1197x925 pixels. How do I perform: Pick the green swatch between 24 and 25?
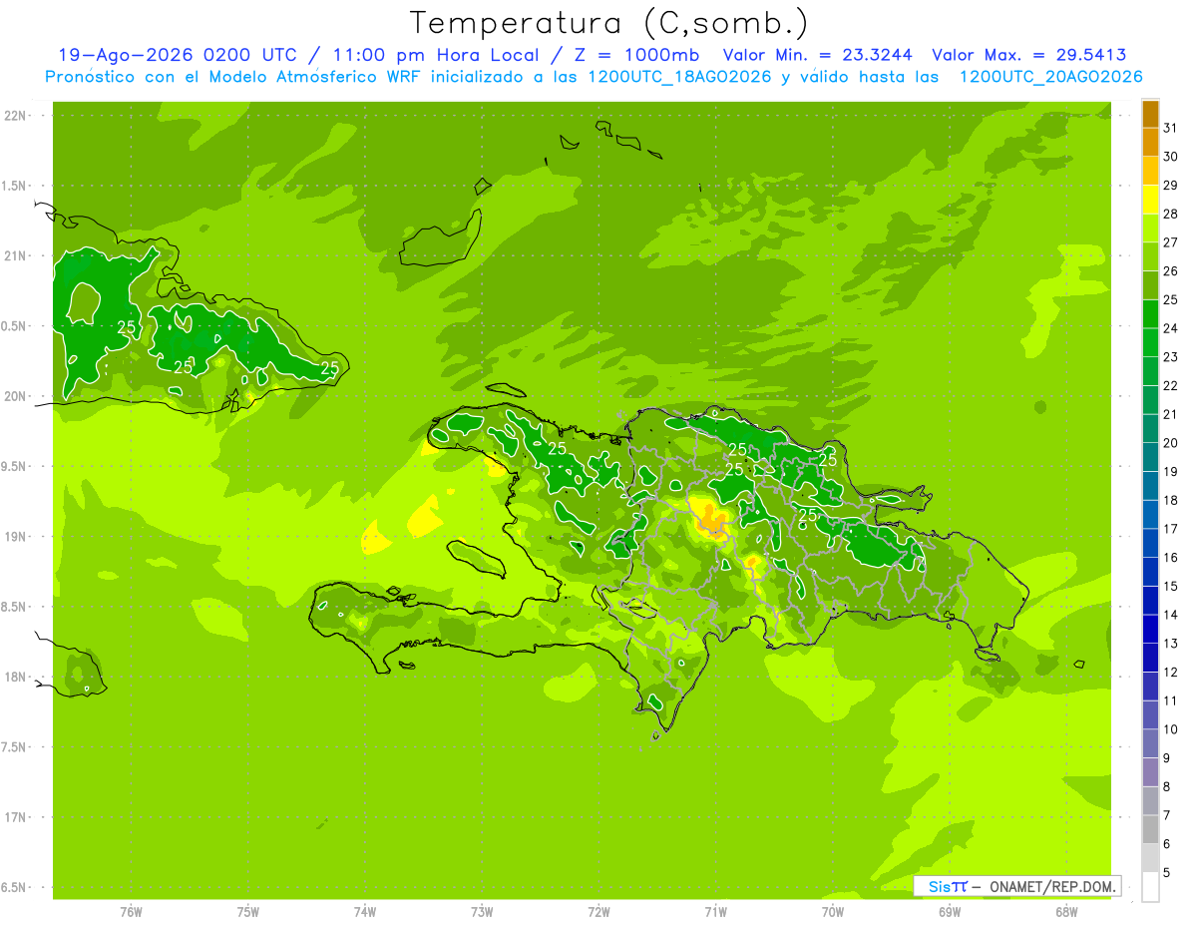[x=1150, y=314]
